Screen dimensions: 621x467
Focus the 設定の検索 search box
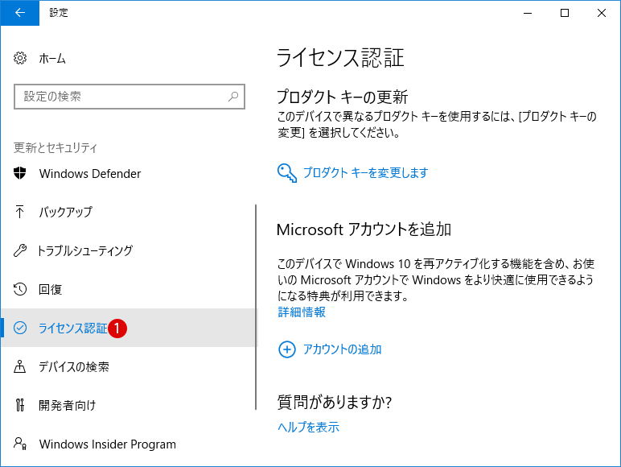[x=130, y=97]
